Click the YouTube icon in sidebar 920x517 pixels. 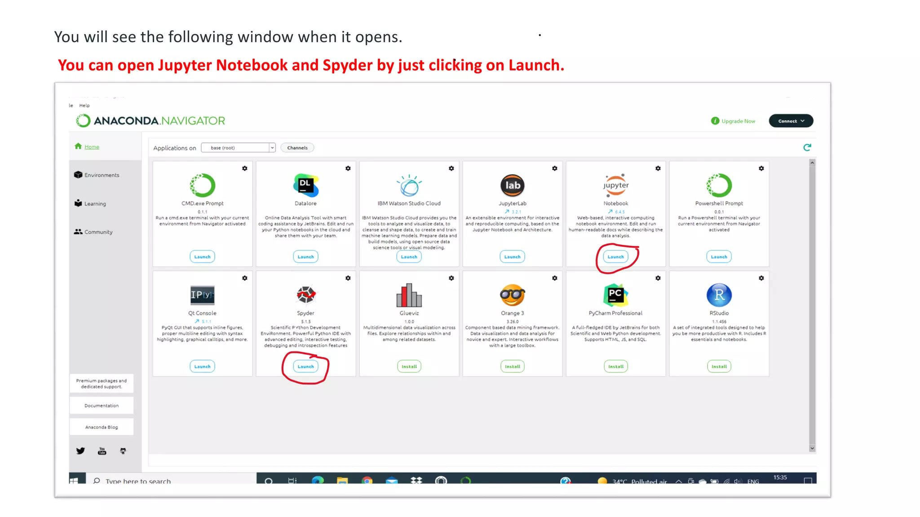102,451
